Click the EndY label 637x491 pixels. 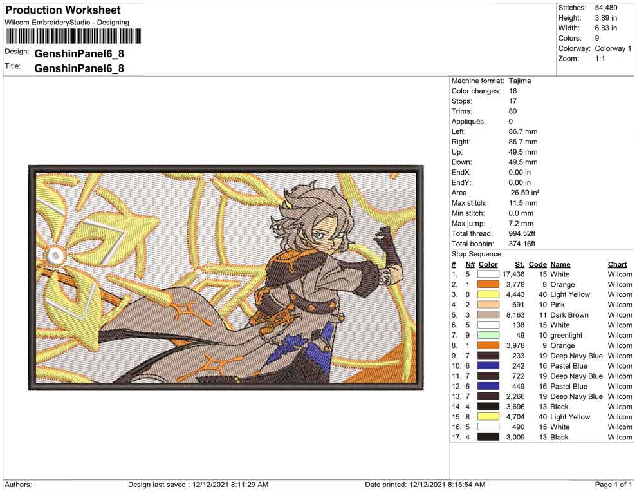461,182
